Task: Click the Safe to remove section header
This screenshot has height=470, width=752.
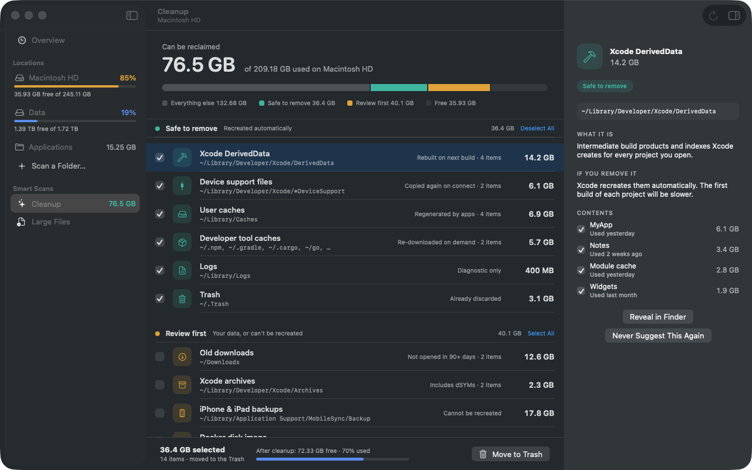Action: [x=355, y=129]
